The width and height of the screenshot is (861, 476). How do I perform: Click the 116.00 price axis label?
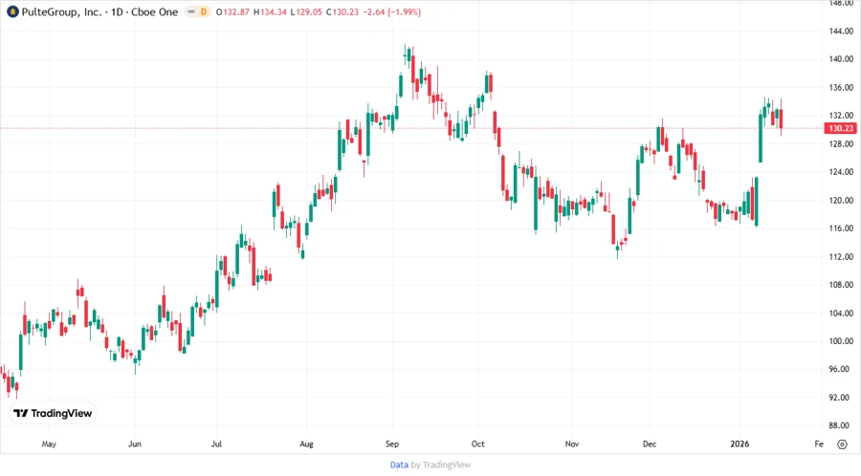click(x=841, y=228)
